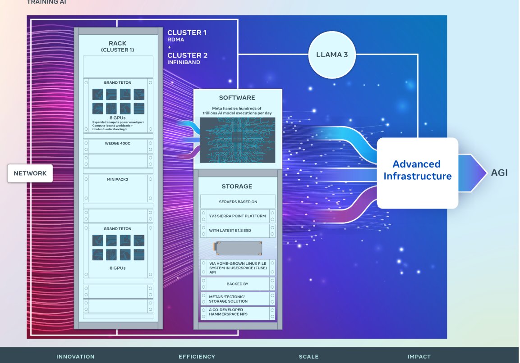520x363 pixels.
Task: Select the YV3 SIERRA POINT PLATFORM row
Action: click(x=238, y=216)
